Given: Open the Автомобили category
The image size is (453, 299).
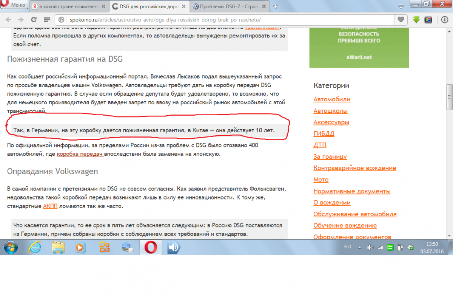Looking at the screenshot, I should point(332,99).
